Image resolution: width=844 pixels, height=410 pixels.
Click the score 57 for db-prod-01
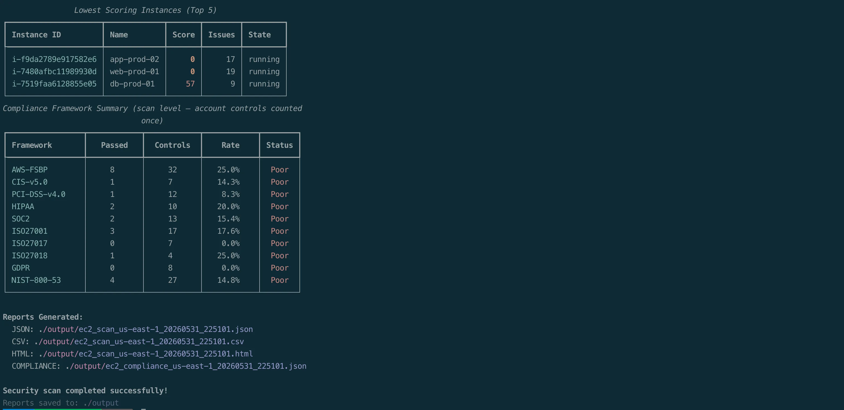pos(190,84)
